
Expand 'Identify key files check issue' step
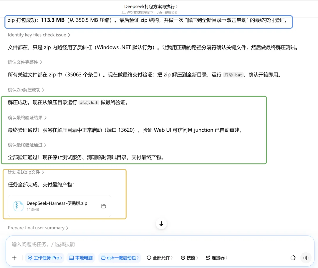(x=39, y=35)
